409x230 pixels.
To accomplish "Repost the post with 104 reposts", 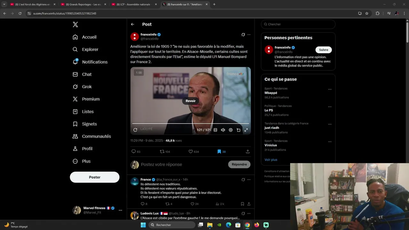I will (165, 152).
